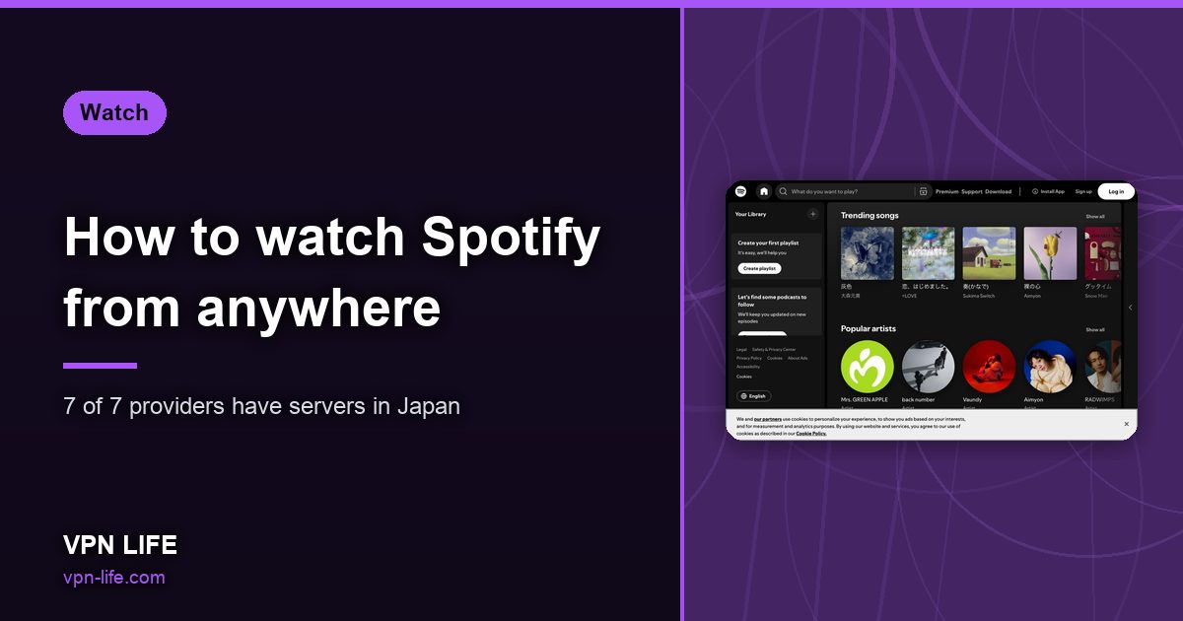
Task: Click the 'What do you want to play?' field
Action: pyautogui.click(x=853, y=191)
